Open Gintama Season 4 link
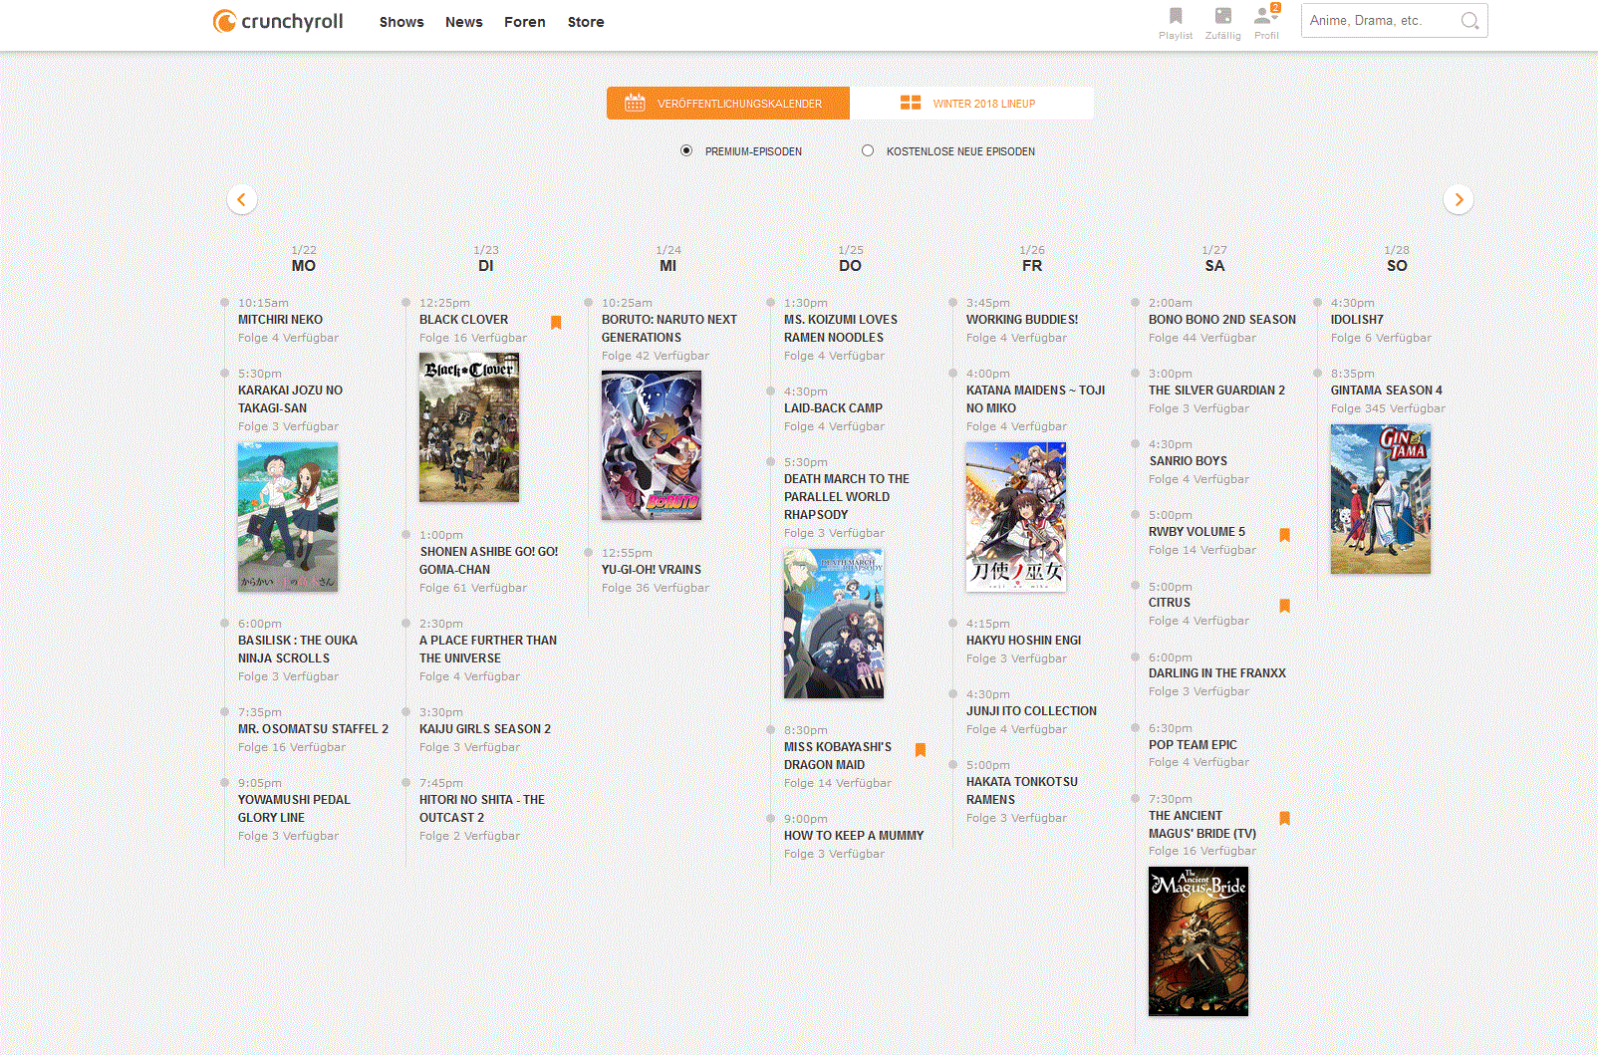 [x=1387, y=391]
